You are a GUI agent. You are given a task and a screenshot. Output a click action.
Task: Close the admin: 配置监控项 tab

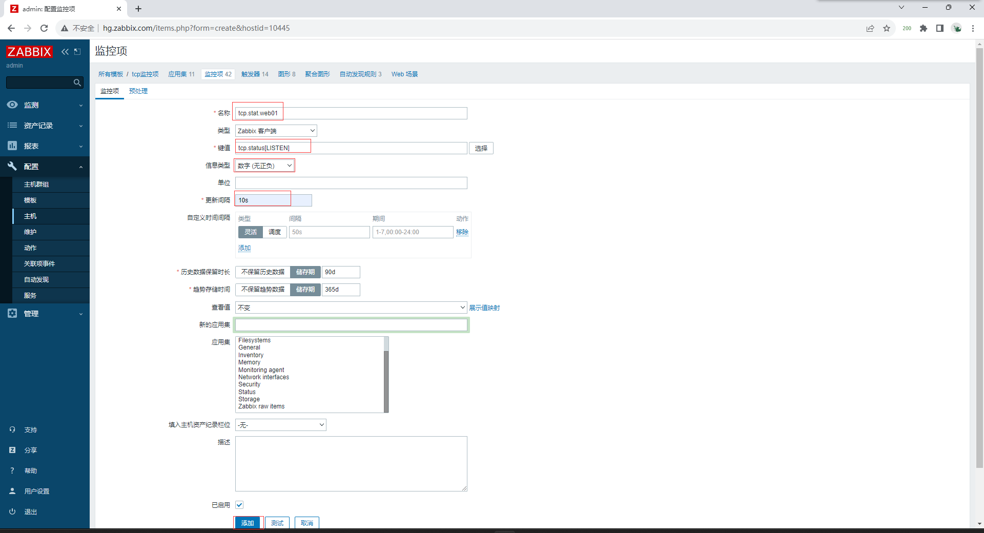pos(118,9)
